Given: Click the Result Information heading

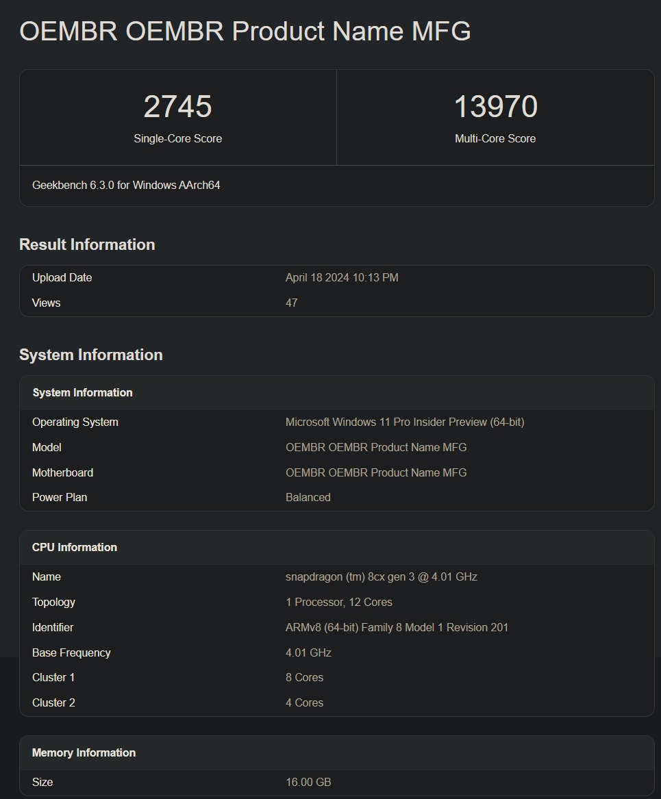Looking at the screenshot, I should 87,244.
